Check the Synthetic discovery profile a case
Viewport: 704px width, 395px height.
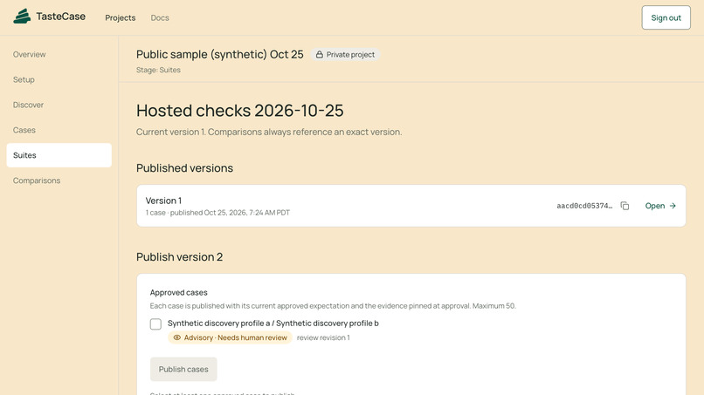(155, 323)
